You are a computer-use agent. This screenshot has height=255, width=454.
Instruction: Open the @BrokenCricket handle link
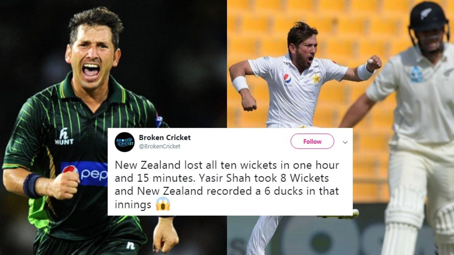pos(159,146)
